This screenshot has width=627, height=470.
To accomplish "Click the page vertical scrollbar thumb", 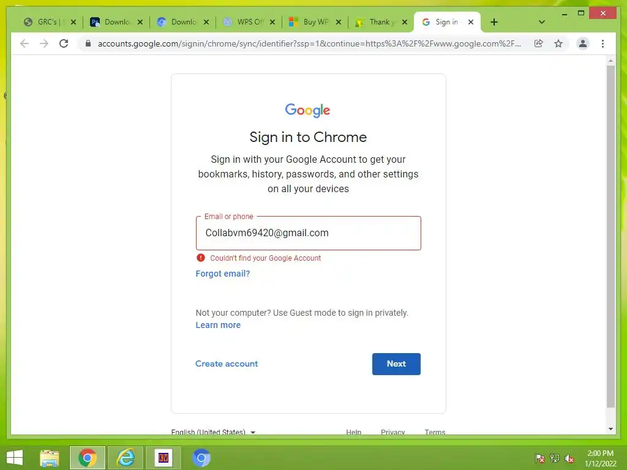I will point(610,236).
